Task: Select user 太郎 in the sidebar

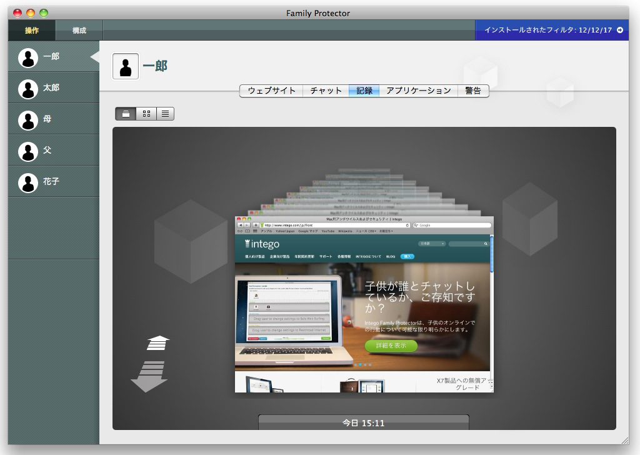Action: tap(54, 87)
